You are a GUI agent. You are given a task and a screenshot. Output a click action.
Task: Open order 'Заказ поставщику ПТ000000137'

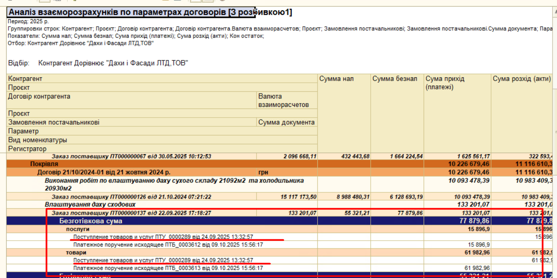pyautogui.click(x=131, y=213)
